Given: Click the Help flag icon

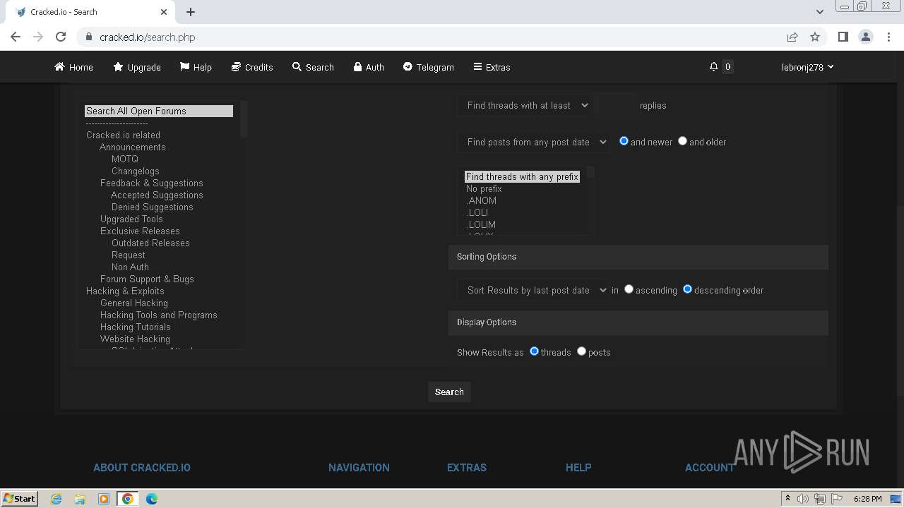Looking at the screenshot, I should tap(184, 67).
